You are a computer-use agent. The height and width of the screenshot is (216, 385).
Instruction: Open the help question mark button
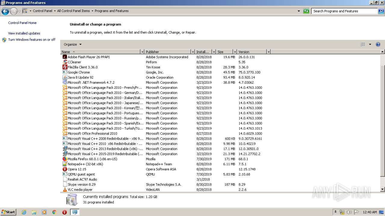[x=378, y=44]
